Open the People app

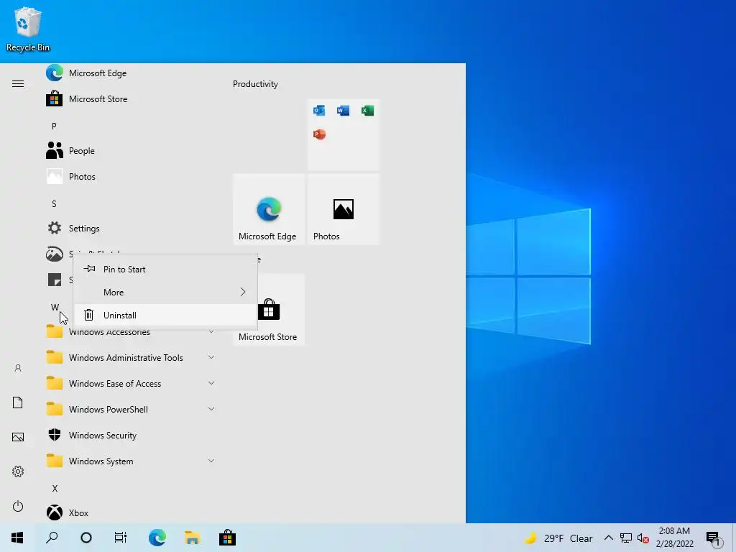pos(130,151)
